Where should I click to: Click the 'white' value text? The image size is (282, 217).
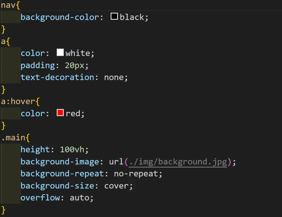pyautogui.click(x=78, y=53)
